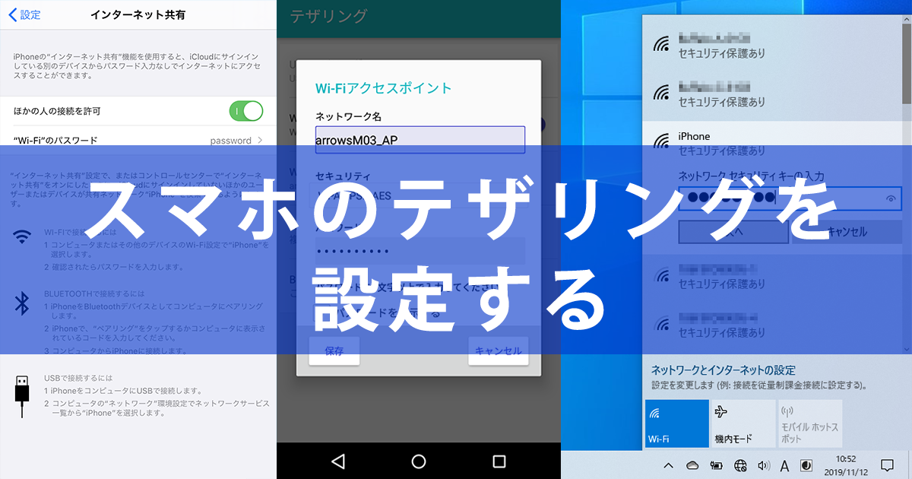Click the taskbar clock showing 10:52
912x479 pixels.
tap(846, 465)
